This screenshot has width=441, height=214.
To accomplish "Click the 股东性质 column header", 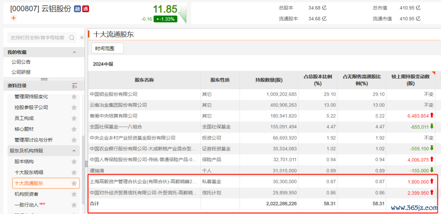I will click(x=220, y=80).
